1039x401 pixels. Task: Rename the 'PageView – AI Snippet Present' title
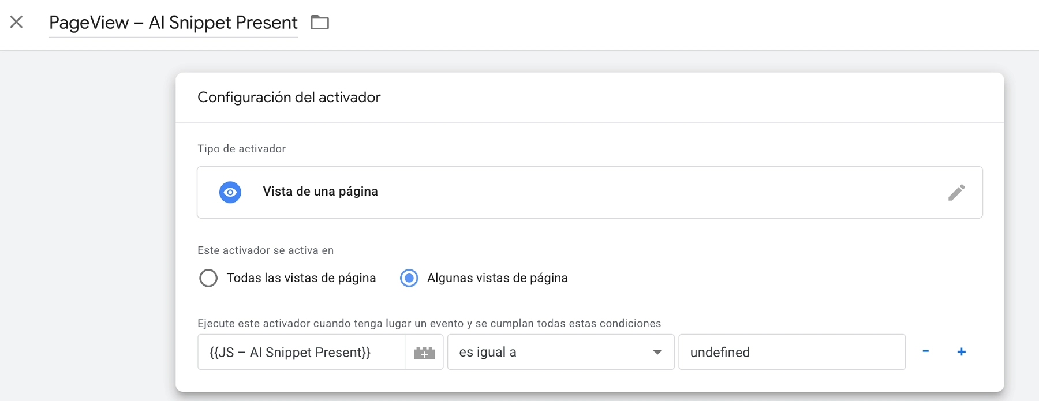[x=173, y=23]
